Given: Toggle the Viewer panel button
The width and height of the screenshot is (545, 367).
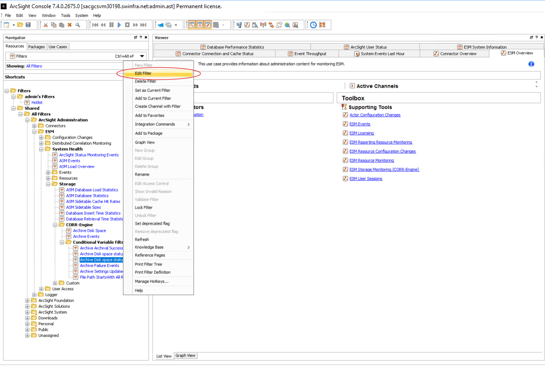Looking at the screenshot, I should pyautogui.click(x=199, y=25).
